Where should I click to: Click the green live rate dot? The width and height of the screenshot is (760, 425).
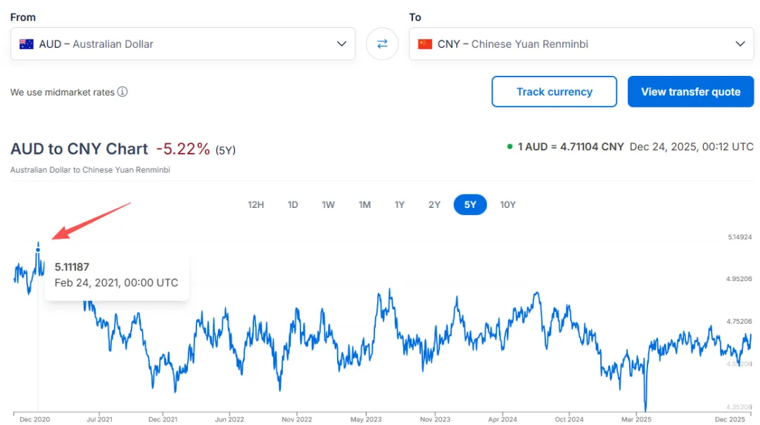[509, 147]
